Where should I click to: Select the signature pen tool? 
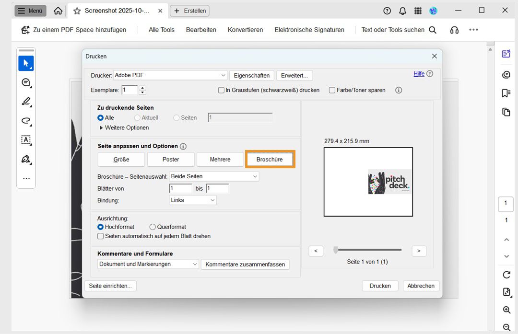click(26, 159)
